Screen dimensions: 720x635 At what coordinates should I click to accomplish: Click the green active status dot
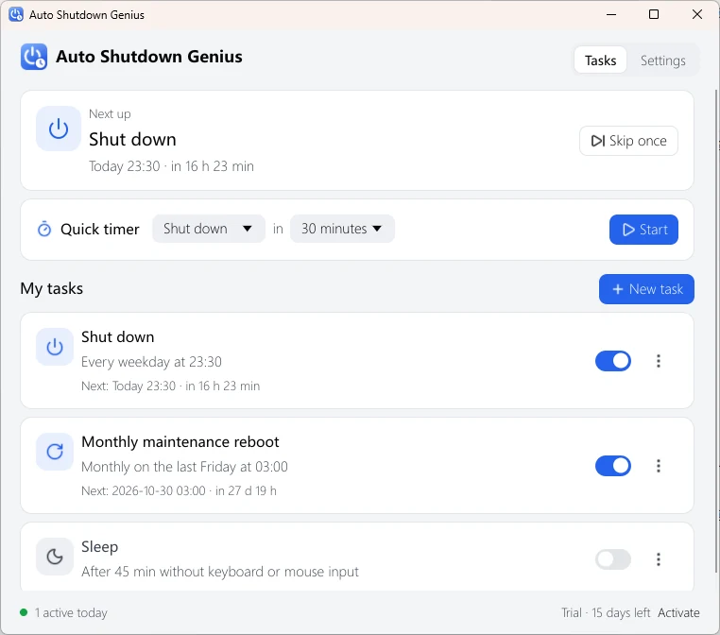24,612
